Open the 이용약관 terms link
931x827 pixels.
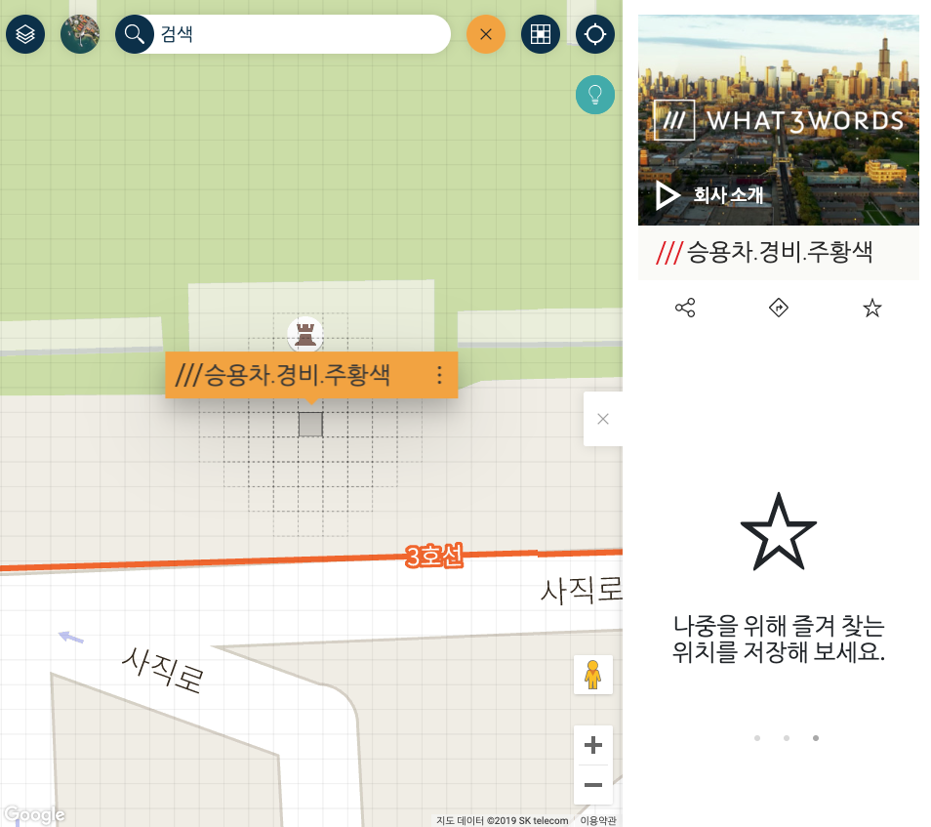coord(598,820)
